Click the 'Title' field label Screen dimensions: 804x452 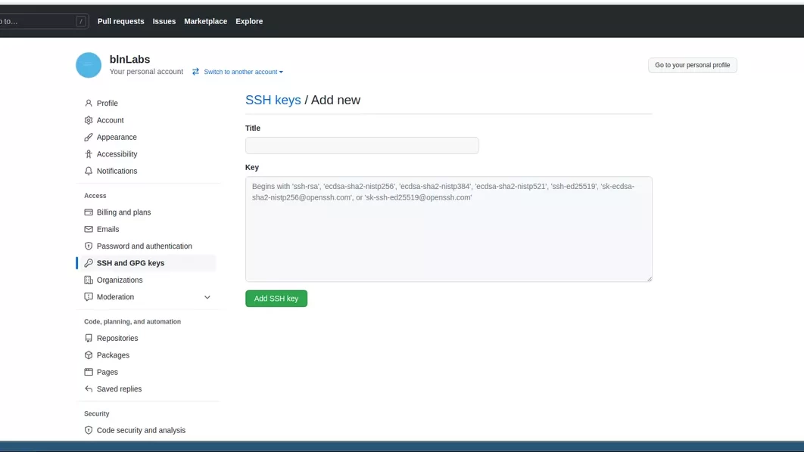(x=253, y=128)
